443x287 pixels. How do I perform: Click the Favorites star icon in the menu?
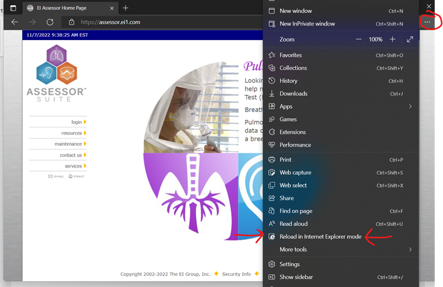pyautogui.click(x=272, y=55)
